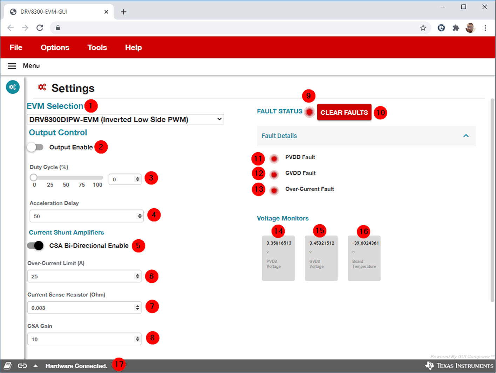Click the teal settings gear sidebar icon

click(x=13, y=87)
